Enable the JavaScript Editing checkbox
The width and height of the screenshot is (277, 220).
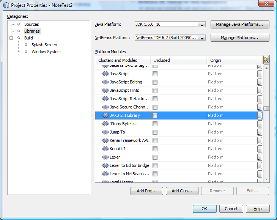pos(155,82)
